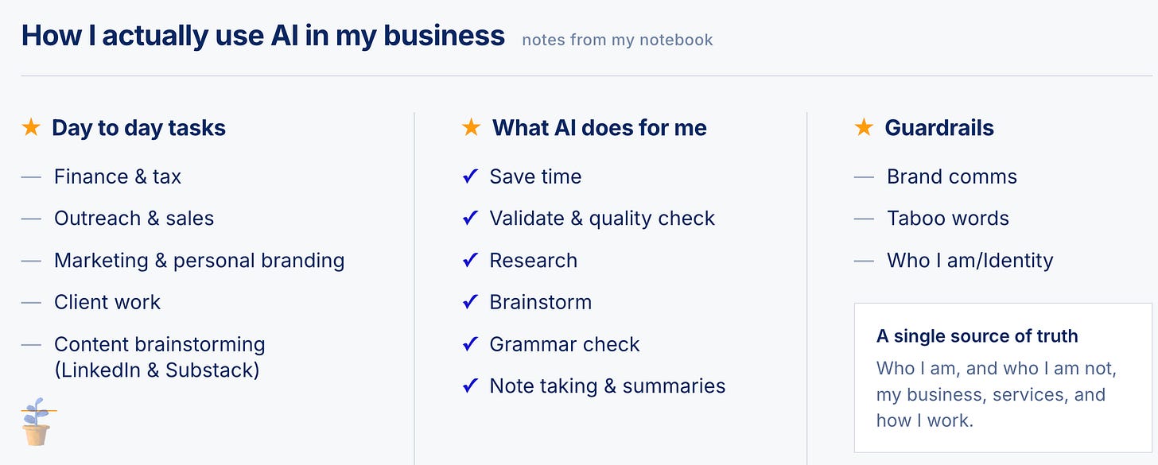
Task: Click the star icon beside What AI does for me
Action: pos(472,127)
